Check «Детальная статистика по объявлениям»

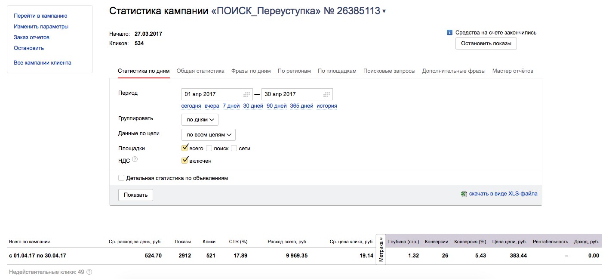point(121,178)
